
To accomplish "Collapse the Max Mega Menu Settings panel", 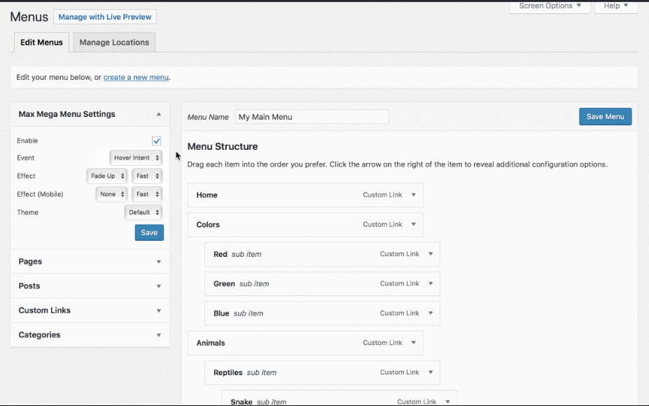I will [158, 113].
